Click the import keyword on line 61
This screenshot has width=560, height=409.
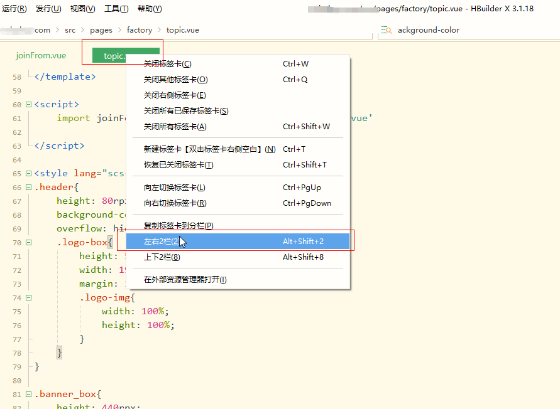coord(73,119)
